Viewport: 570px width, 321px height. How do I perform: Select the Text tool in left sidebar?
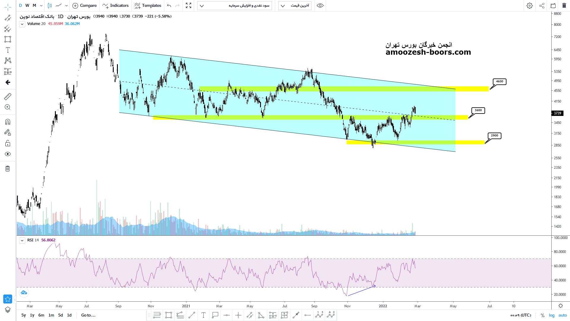8,50
